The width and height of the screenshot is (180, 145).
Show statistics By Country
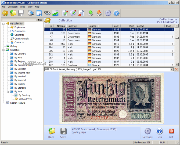20,54
